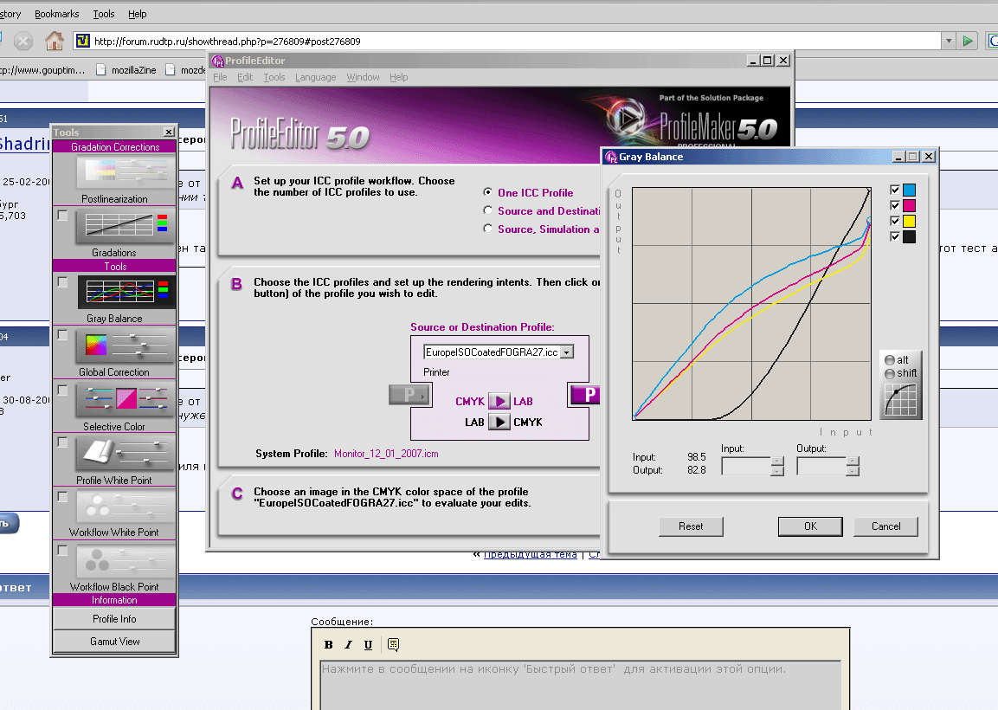Open ProfileEditor Language menu
The width and height of the screenshot is (998, 710).
(x=316, y=77)
